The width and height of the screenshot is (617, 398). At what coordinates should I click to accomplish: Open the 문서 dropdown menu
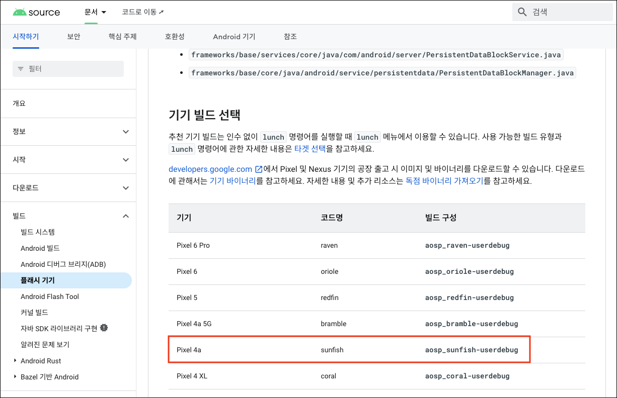[96, 12]
